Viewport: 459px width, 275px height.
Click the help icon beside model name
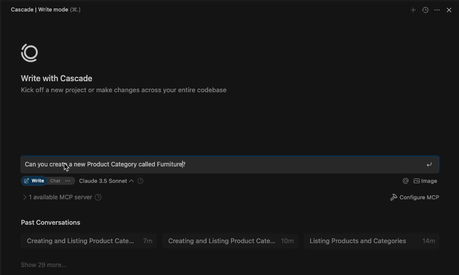pyautogui.click(x=141, y=181)
